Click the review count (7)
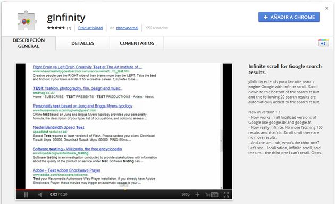The width and height of the screenshot is (335, 204). pyautogui.click(x=69, y=28)
